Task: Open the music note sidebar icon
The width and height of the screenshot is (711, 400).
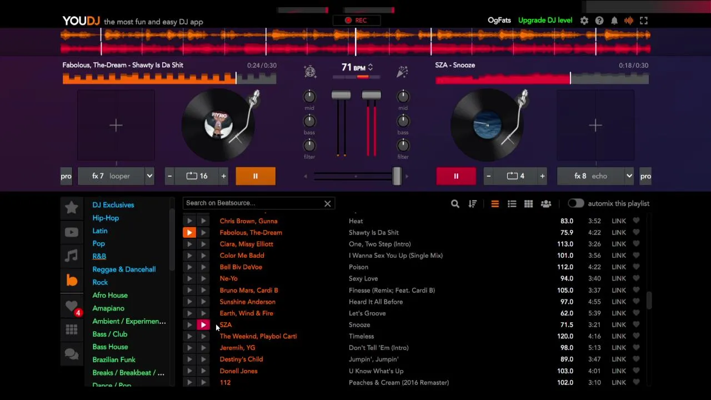Action: pos(71,256)
